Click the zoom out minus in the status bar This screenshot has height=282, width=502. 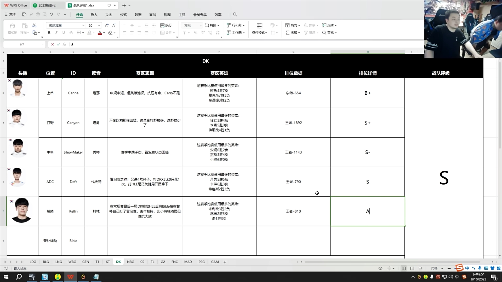(449, 268)
